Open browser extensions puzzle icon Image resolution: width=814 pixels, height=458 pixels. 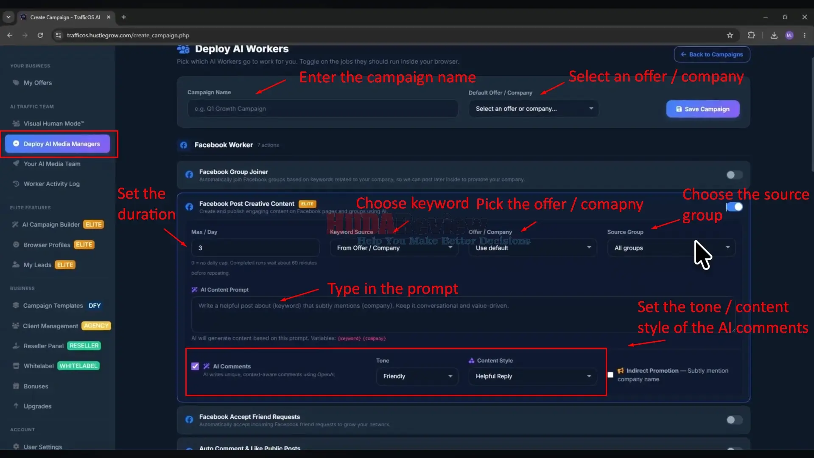(x=751, y=35)
